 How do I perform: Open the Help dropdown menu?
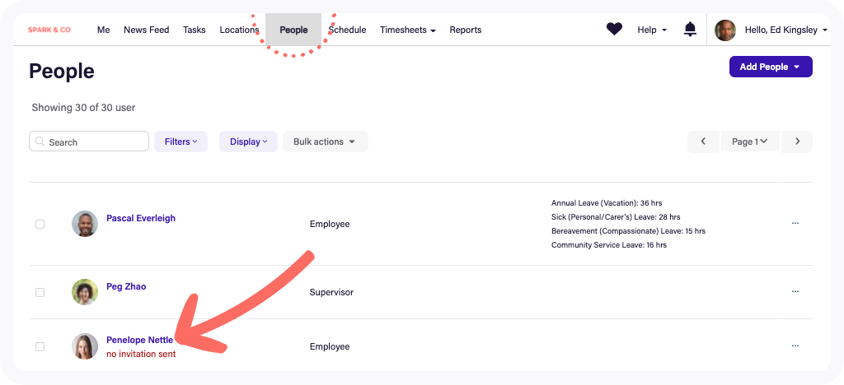click(652, 30)
